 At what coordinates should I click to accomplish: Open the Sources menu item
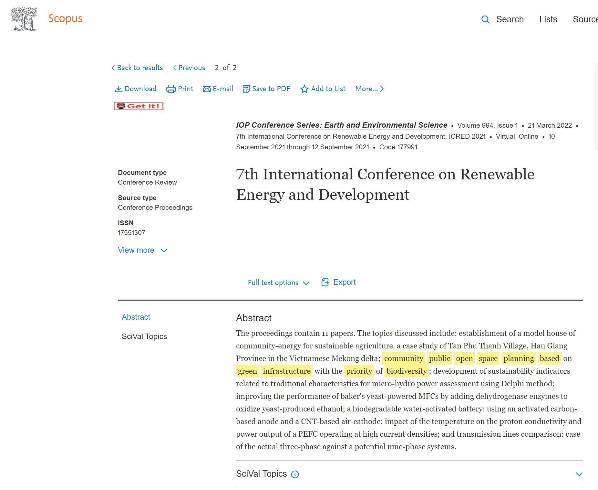[x=585, y=19]
